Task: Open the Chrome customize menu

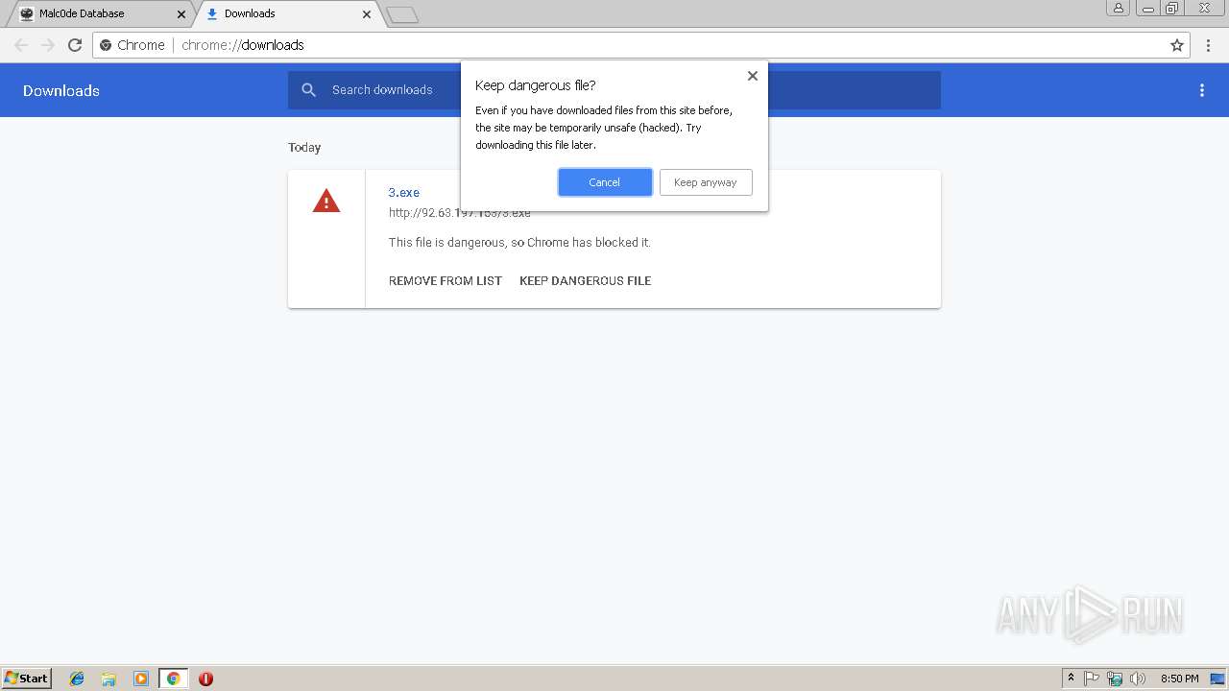Action: coord(1209,45)
